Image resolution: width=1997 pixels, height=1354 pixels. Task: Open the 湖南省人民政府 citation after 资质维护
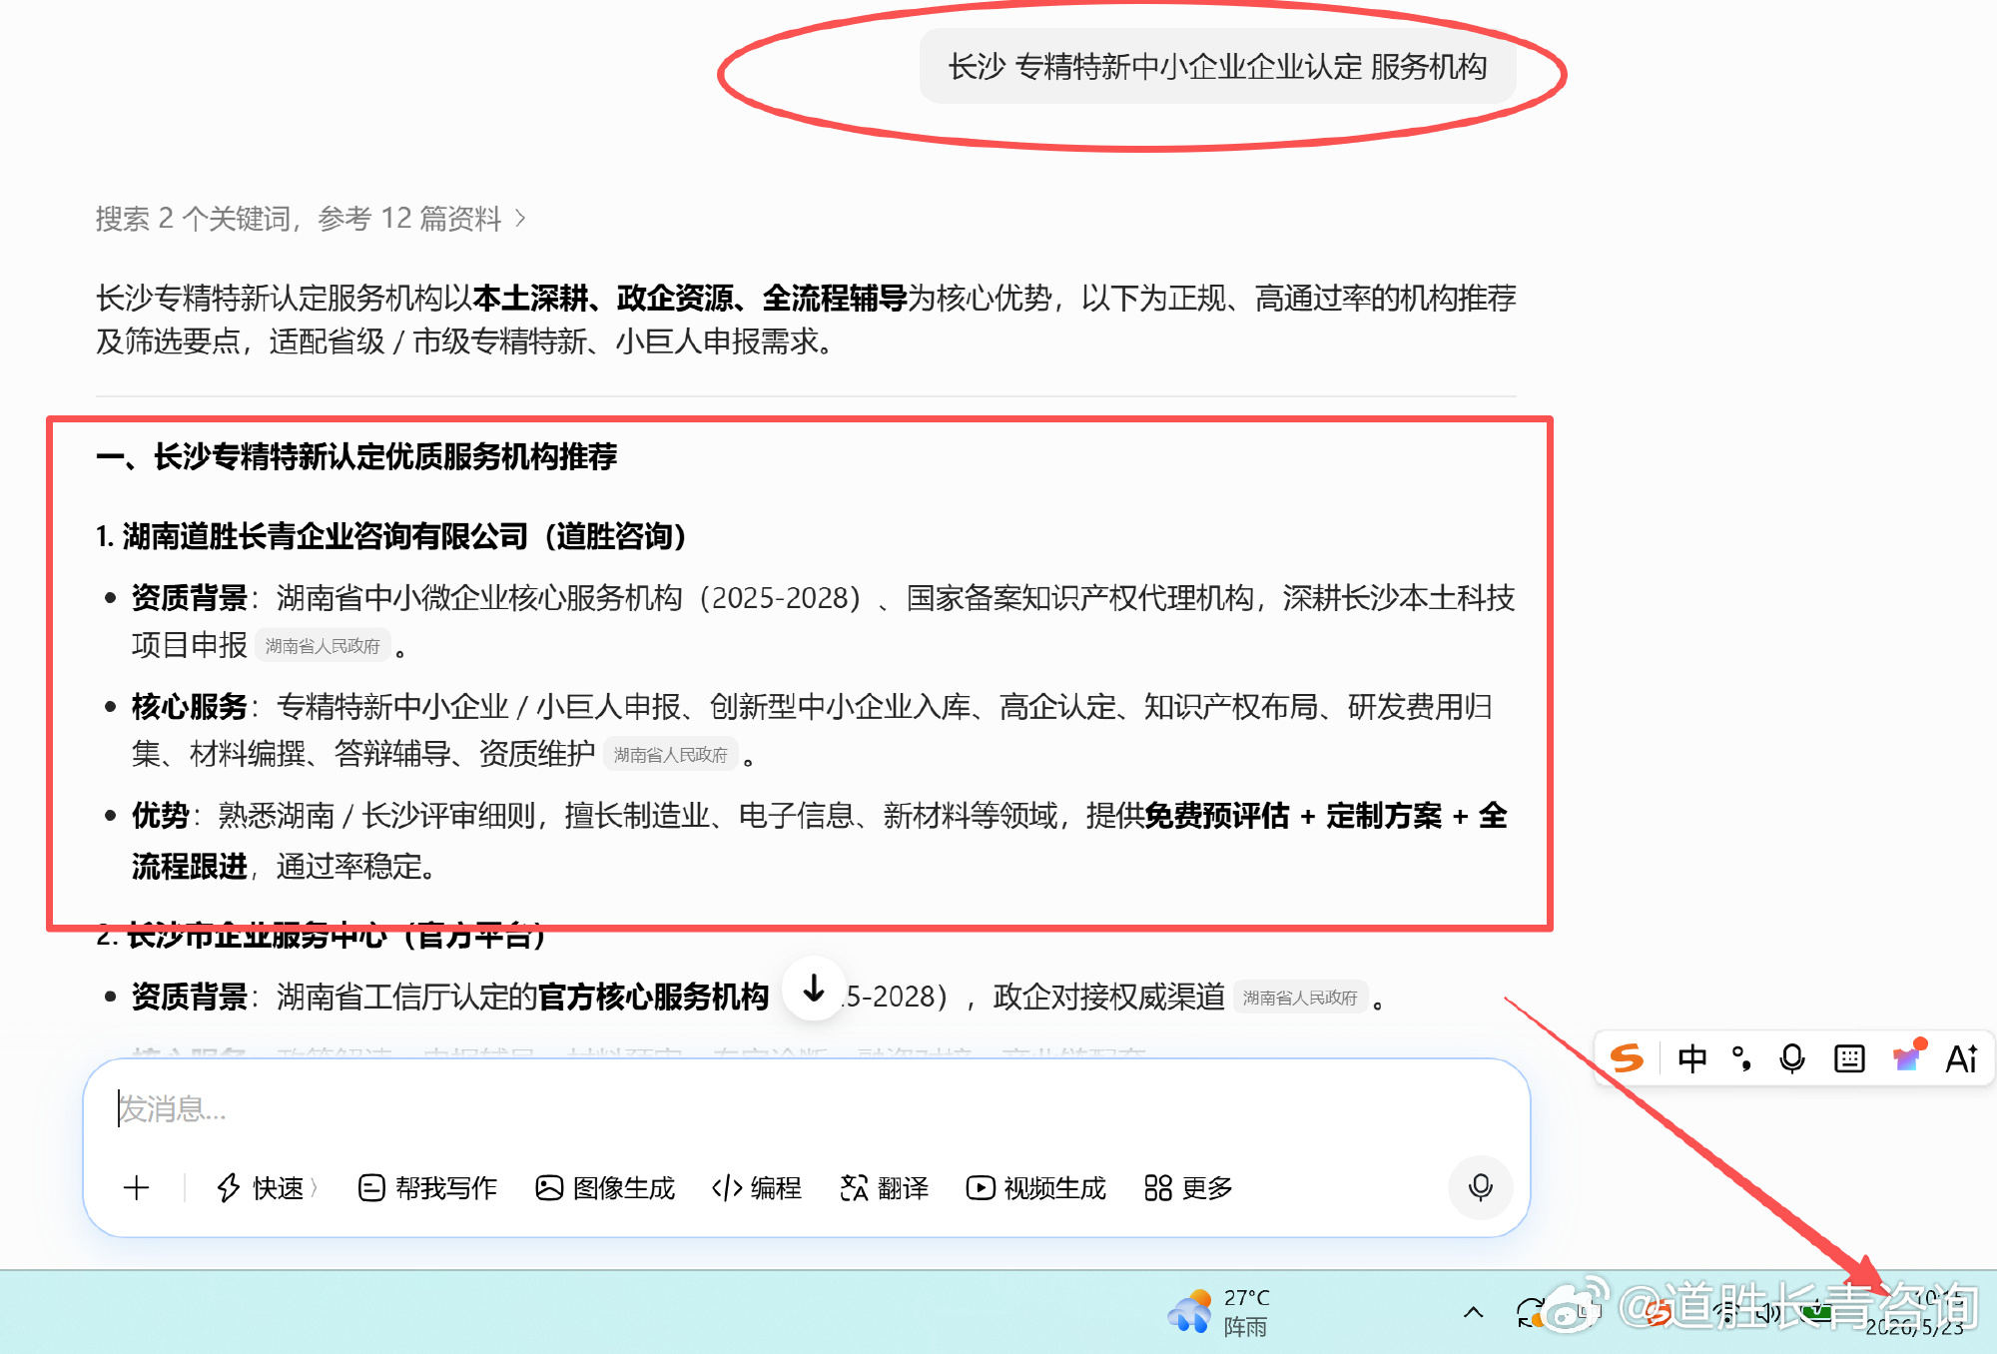(670, 755)
